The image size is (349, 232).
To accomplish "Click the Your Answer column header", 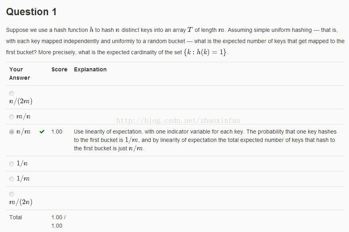I will tap(20, 73).
